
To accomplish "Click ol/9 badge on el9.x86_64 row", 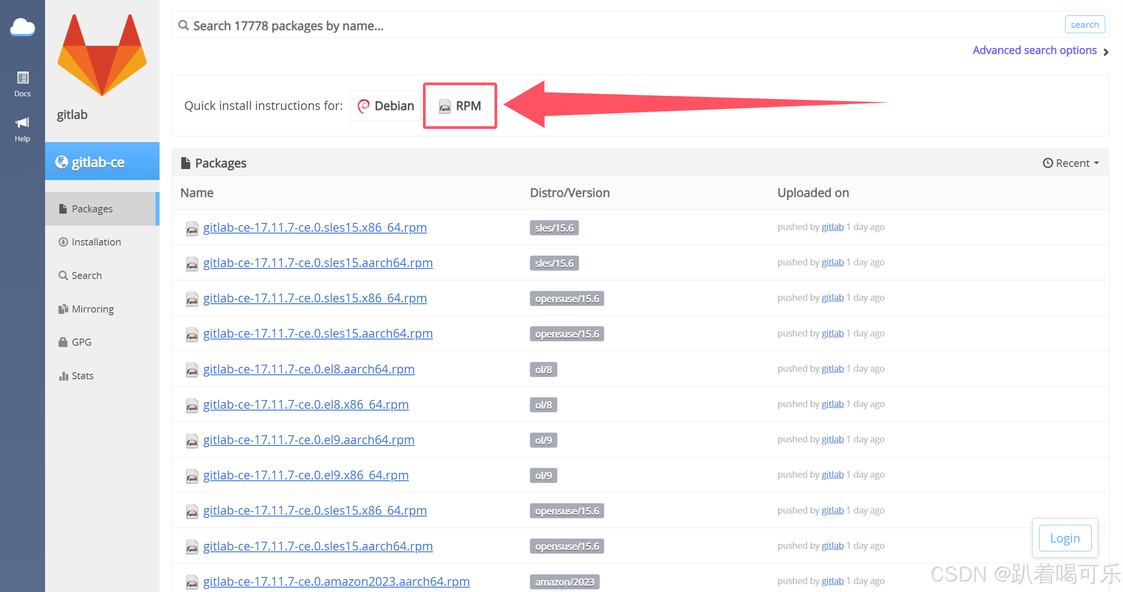I will point(543,475).
